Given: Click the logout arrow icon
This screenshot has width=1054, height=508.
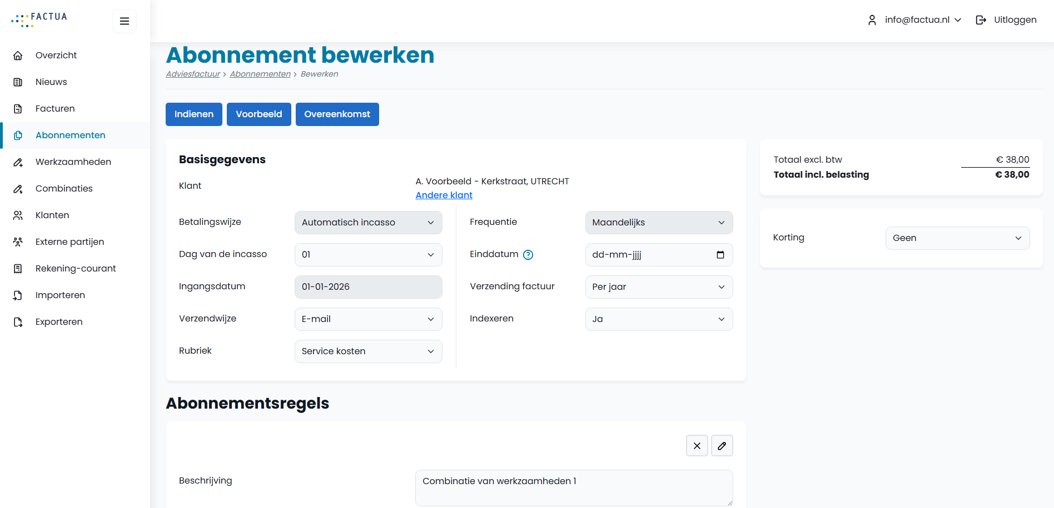Looking at the screenshot, I should pos(981,20).
